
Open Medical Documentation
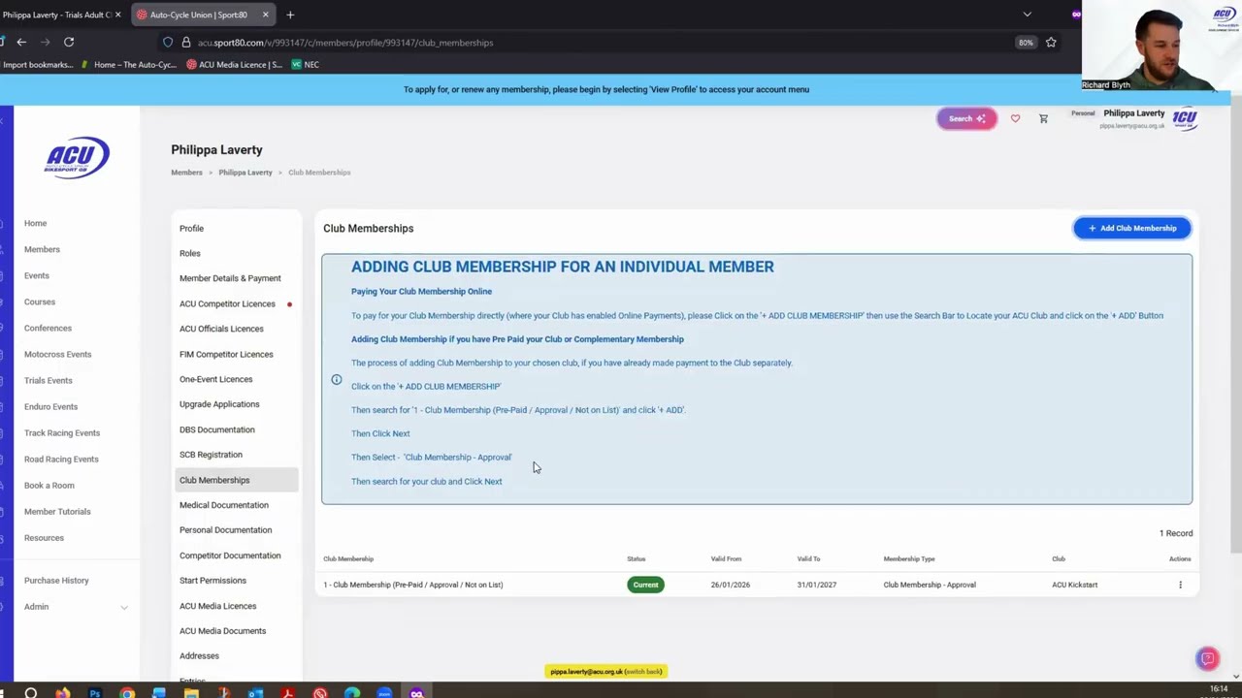click(223, 505)
